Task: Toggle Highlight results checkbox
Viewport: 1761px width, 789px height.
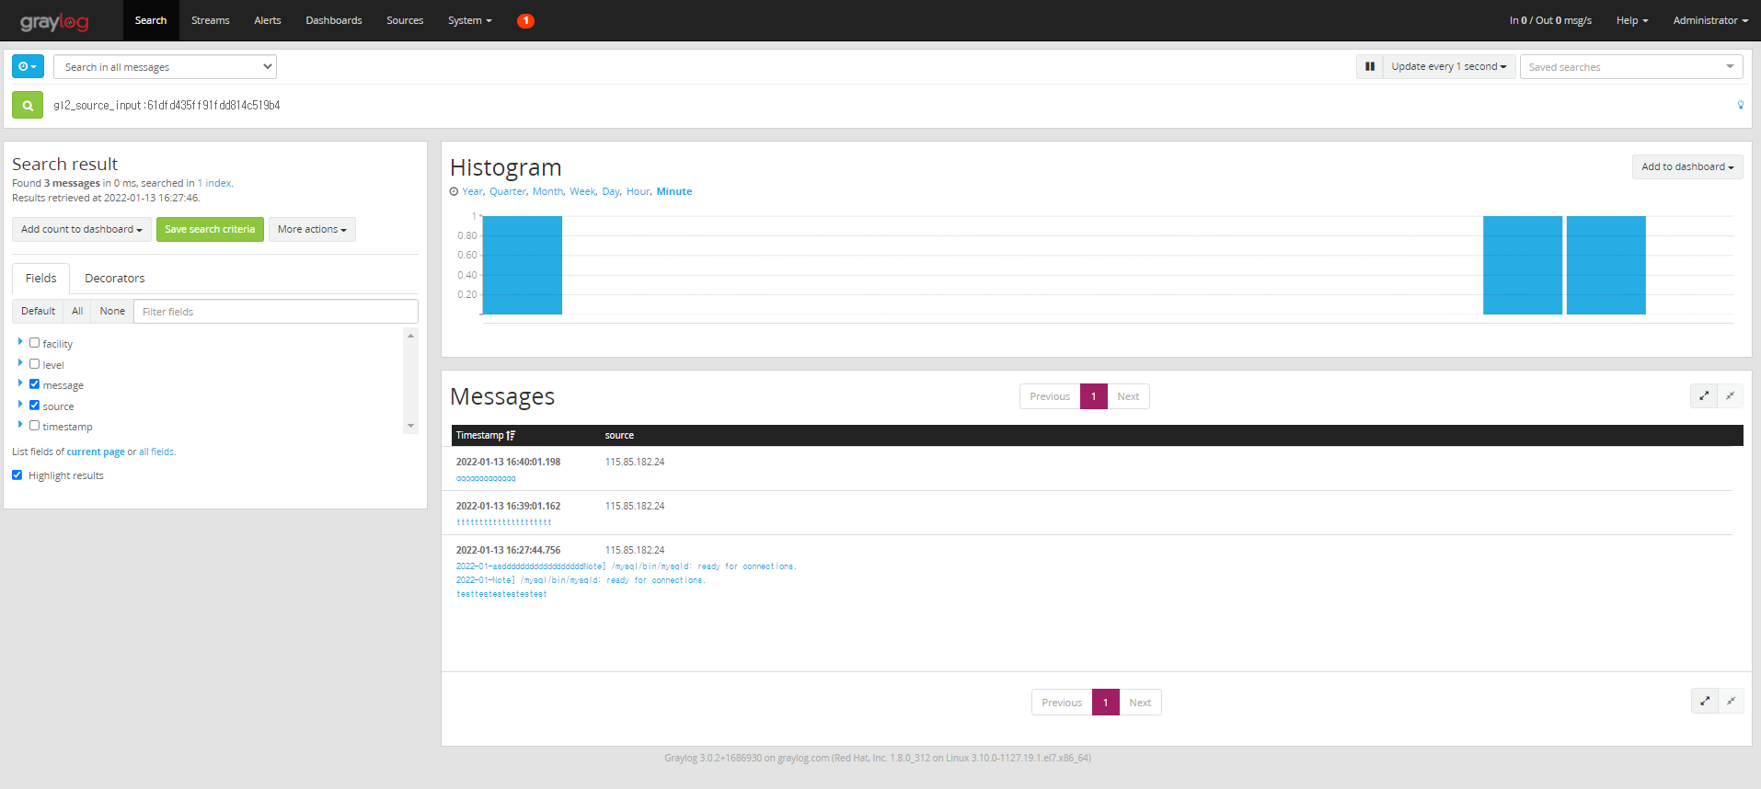Action: point(17,475)
